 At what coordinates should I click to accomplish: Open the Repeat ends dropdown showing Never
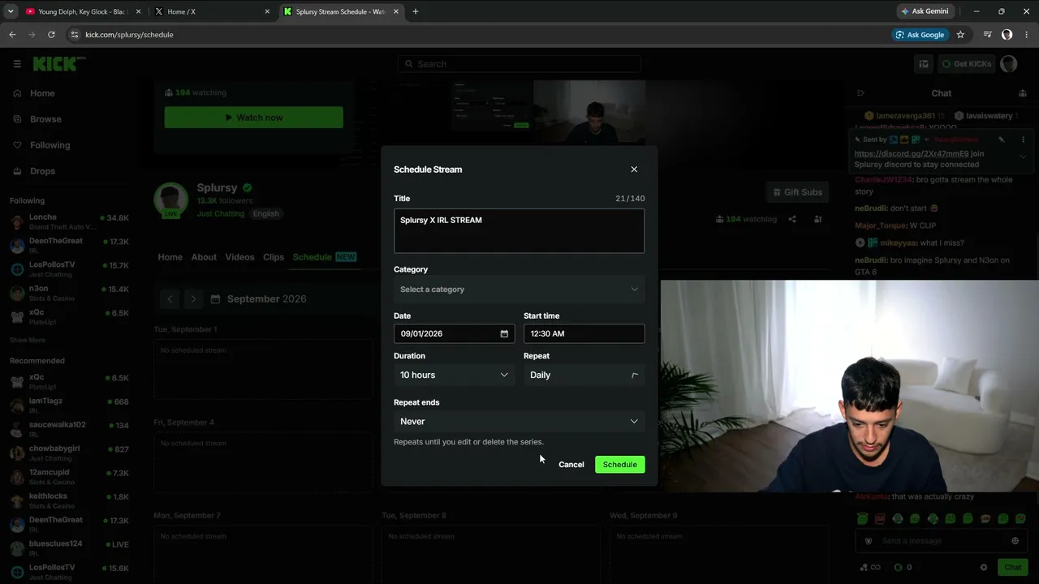(x=519, y=421)
